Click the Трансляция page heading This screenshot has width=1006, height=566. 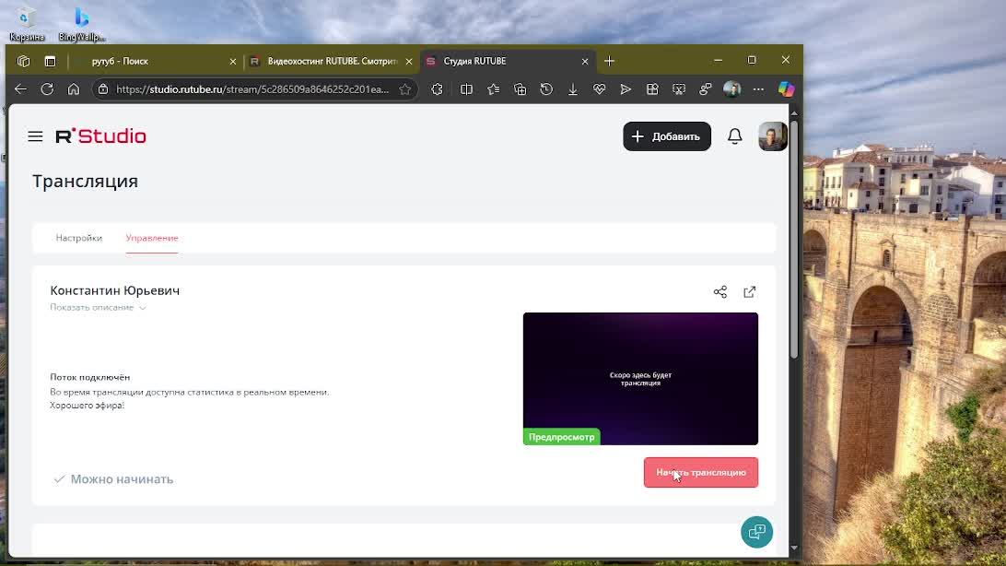[86, 181]
